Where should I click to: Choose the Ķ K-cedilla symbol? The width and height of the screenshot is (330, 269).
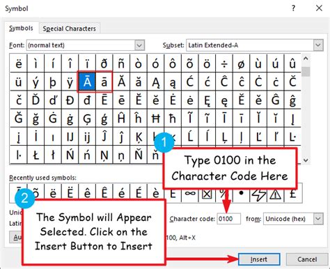pos(139,137)
